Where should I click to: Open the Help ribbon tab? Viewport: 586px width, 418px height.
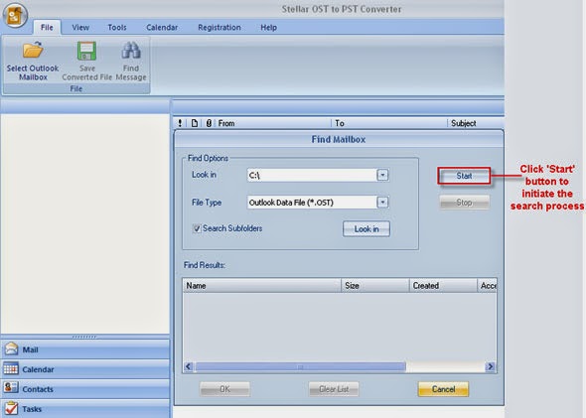point(269,27)
